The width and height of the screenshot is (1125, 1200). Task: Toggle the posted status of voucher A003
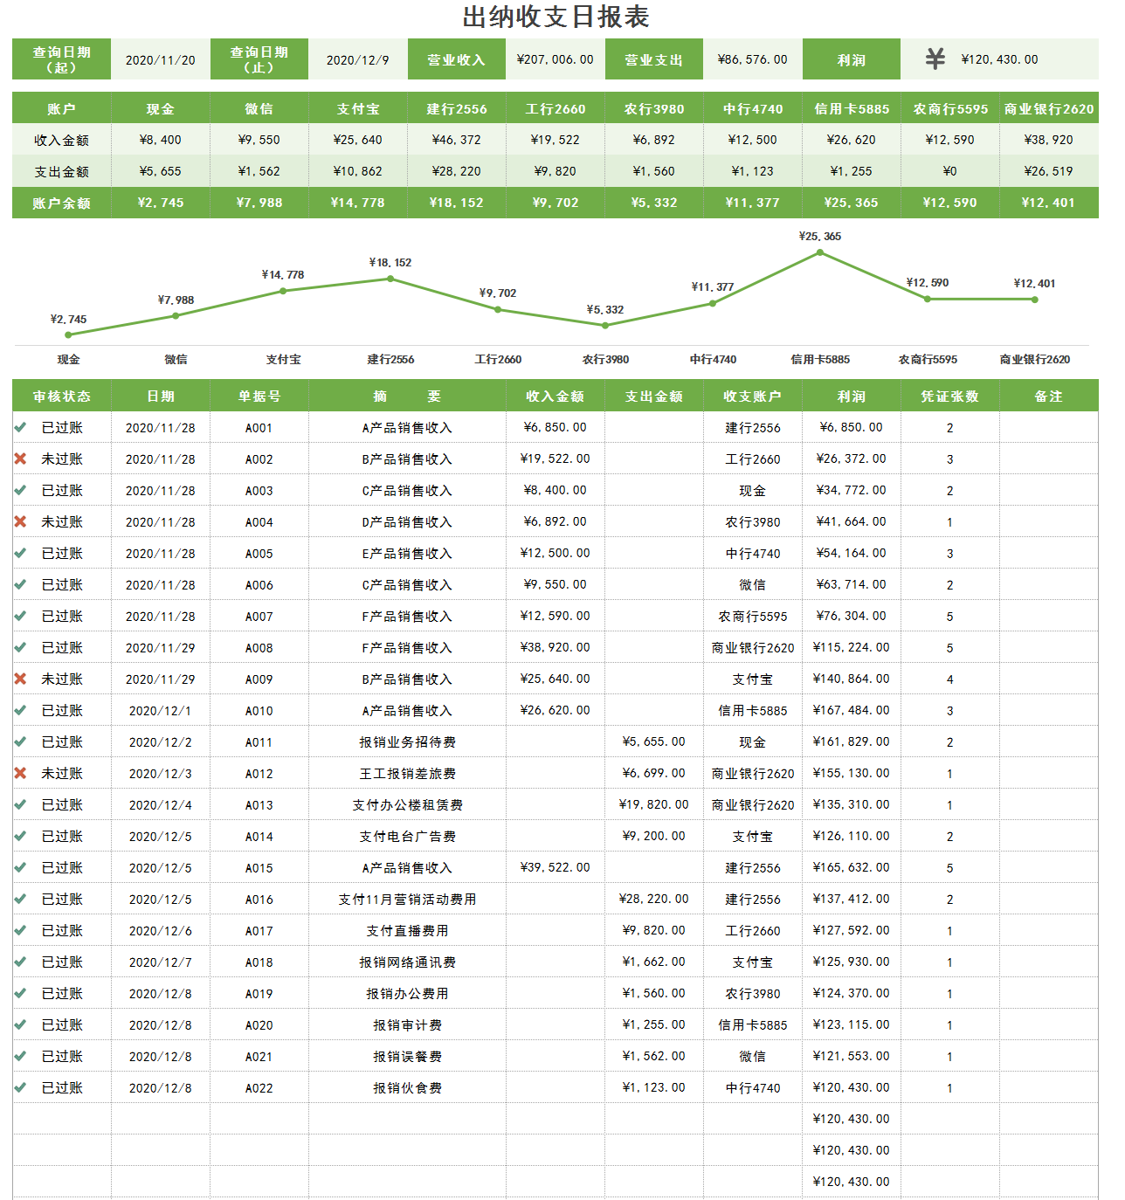click(19, 490)
